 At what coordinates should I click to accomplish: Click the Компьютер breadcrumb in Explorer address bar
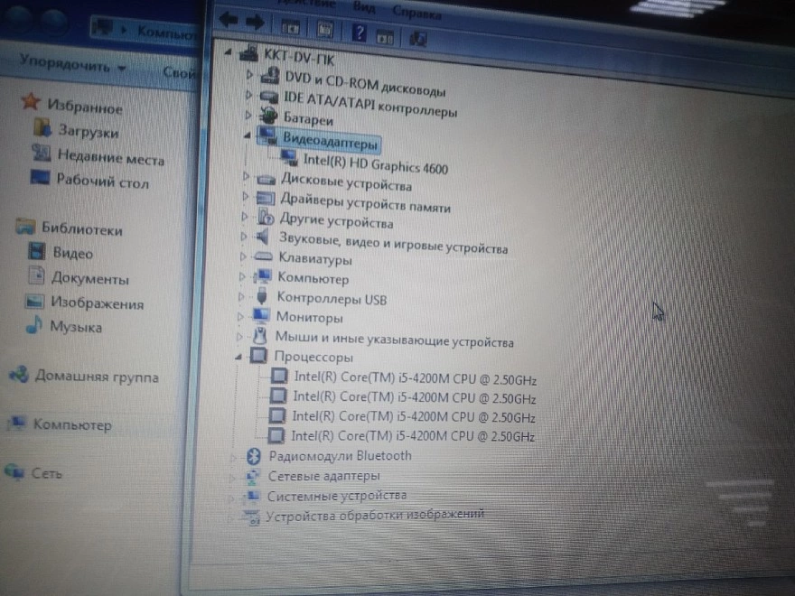(x=166, y=32)
